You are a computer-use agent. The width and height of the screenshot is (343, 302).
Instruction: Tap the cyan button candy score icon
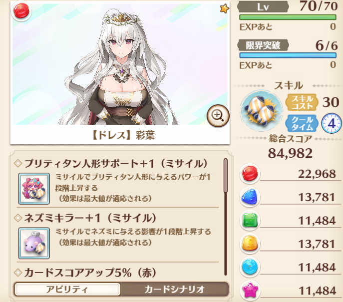tap(250, 267)
